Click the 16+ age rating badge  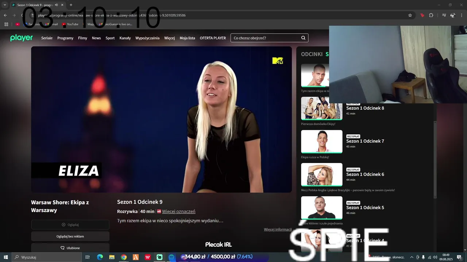click(x=159, y=211)
